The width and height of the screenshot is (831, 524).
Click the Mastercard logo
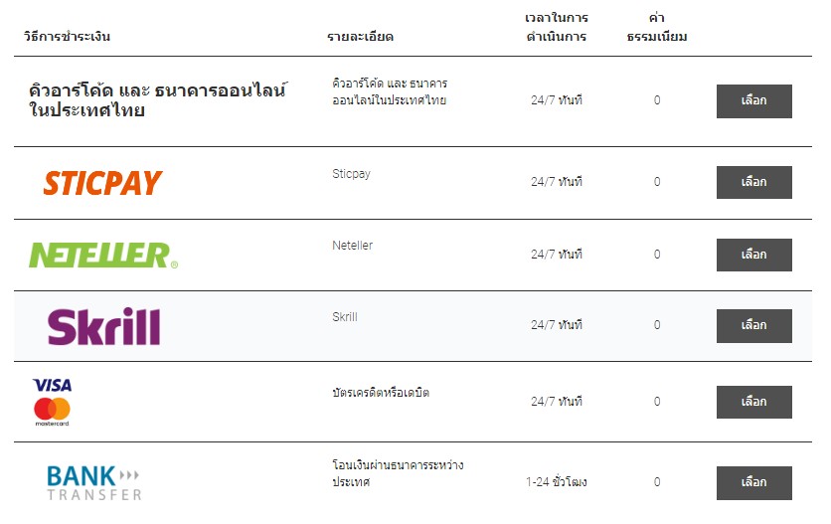[x=52, y=411]
